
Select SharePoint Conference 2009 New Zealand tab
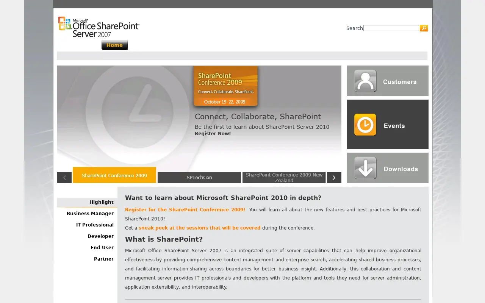coord(284,177)
